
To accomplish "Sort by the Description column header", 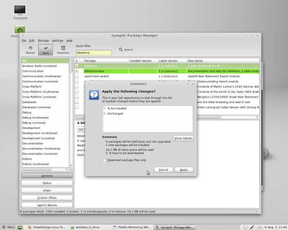I will pos(223,61).
